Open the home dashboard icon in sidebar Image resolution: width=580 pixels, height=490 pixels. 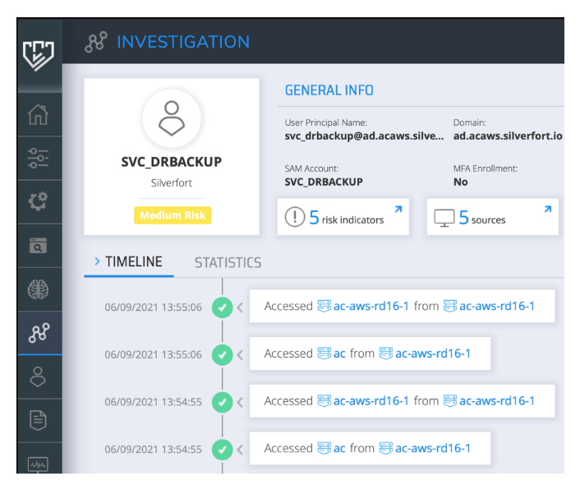click(39, 114)
